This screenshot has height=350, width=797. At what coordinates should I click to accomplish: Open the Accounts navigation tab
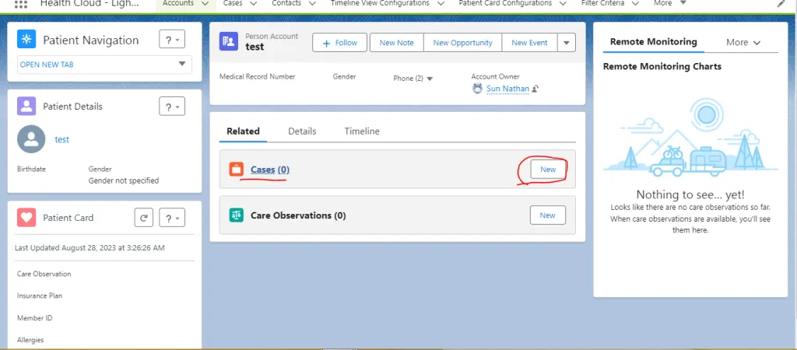pos(178,3)
